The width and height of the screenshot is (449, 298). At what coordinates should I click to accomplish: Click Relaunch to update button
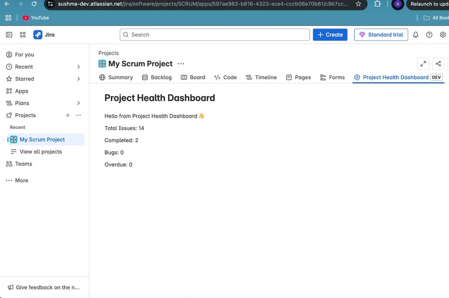tap(429, 4)
